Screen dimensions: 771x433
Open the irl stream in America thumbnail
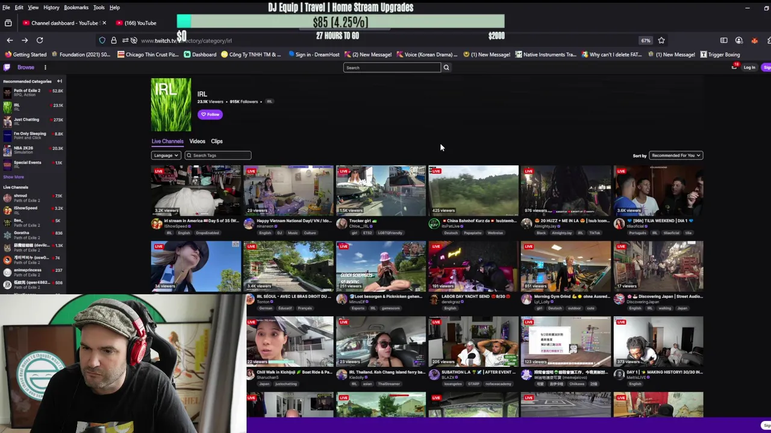196,191
